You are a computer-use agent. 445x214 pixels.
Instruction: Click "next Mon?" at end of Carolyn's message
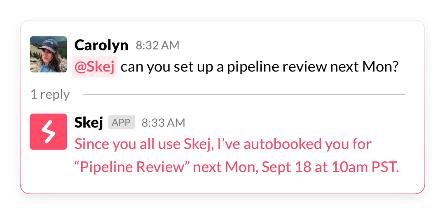364,67
